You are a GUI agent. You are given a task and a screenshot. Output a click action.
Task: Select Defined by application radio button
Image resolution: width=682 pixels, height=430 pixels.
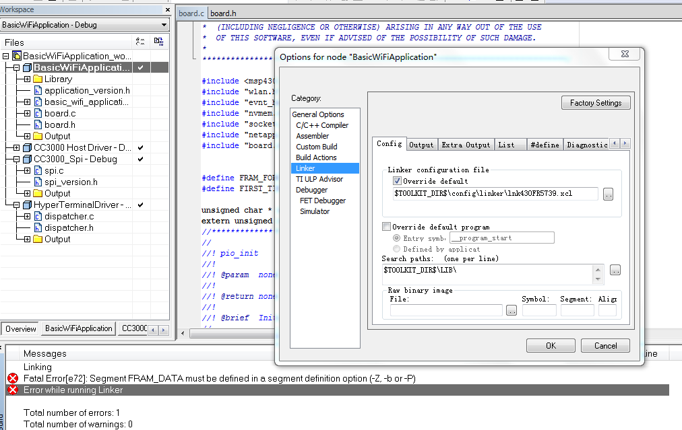click(396, 249)
